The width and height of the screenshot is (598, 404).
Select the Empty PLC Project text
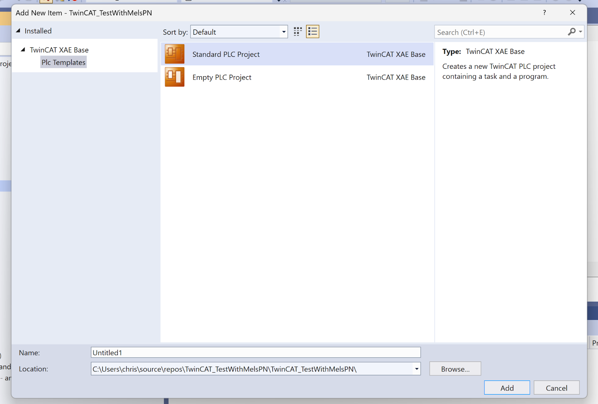222,77
